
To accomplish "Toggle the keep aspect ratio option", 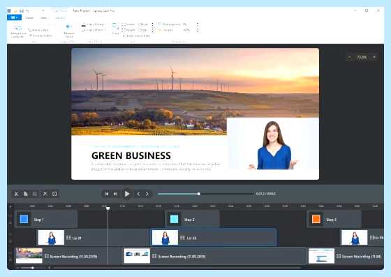I will click(136, 36).
